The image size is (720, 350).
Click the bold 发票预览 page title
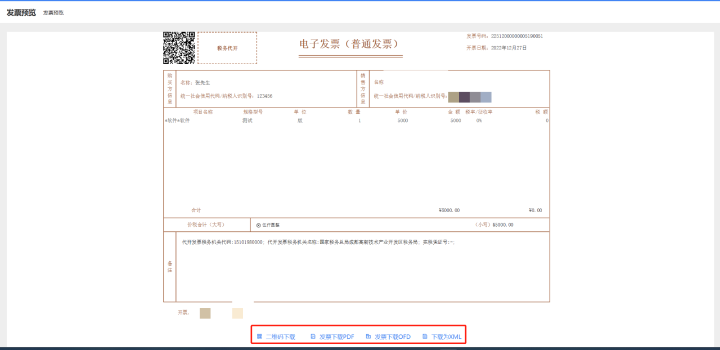coord(21,12)
